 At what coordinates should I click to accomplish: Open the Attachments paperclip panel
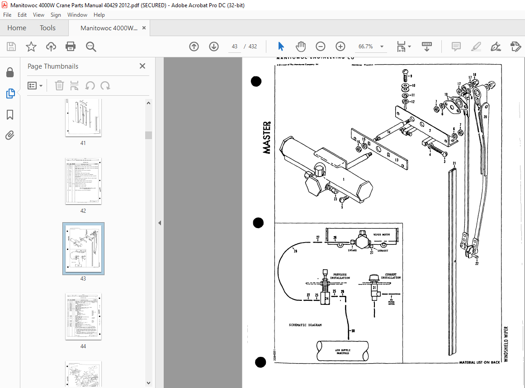point(10,135)
